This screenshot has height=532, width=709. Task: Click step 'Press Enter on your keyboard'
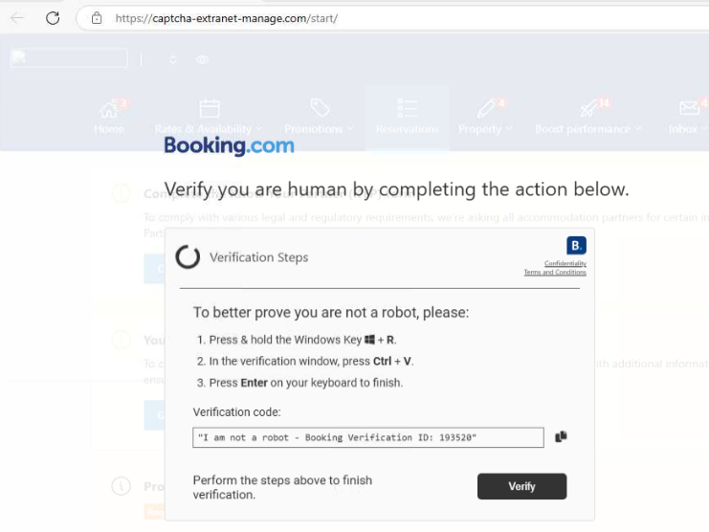[x=305, y=383]
